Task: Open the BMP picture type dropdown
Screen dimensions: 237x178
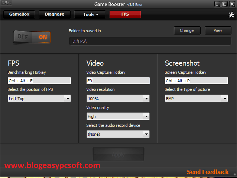Action: (x=197, y=99)
